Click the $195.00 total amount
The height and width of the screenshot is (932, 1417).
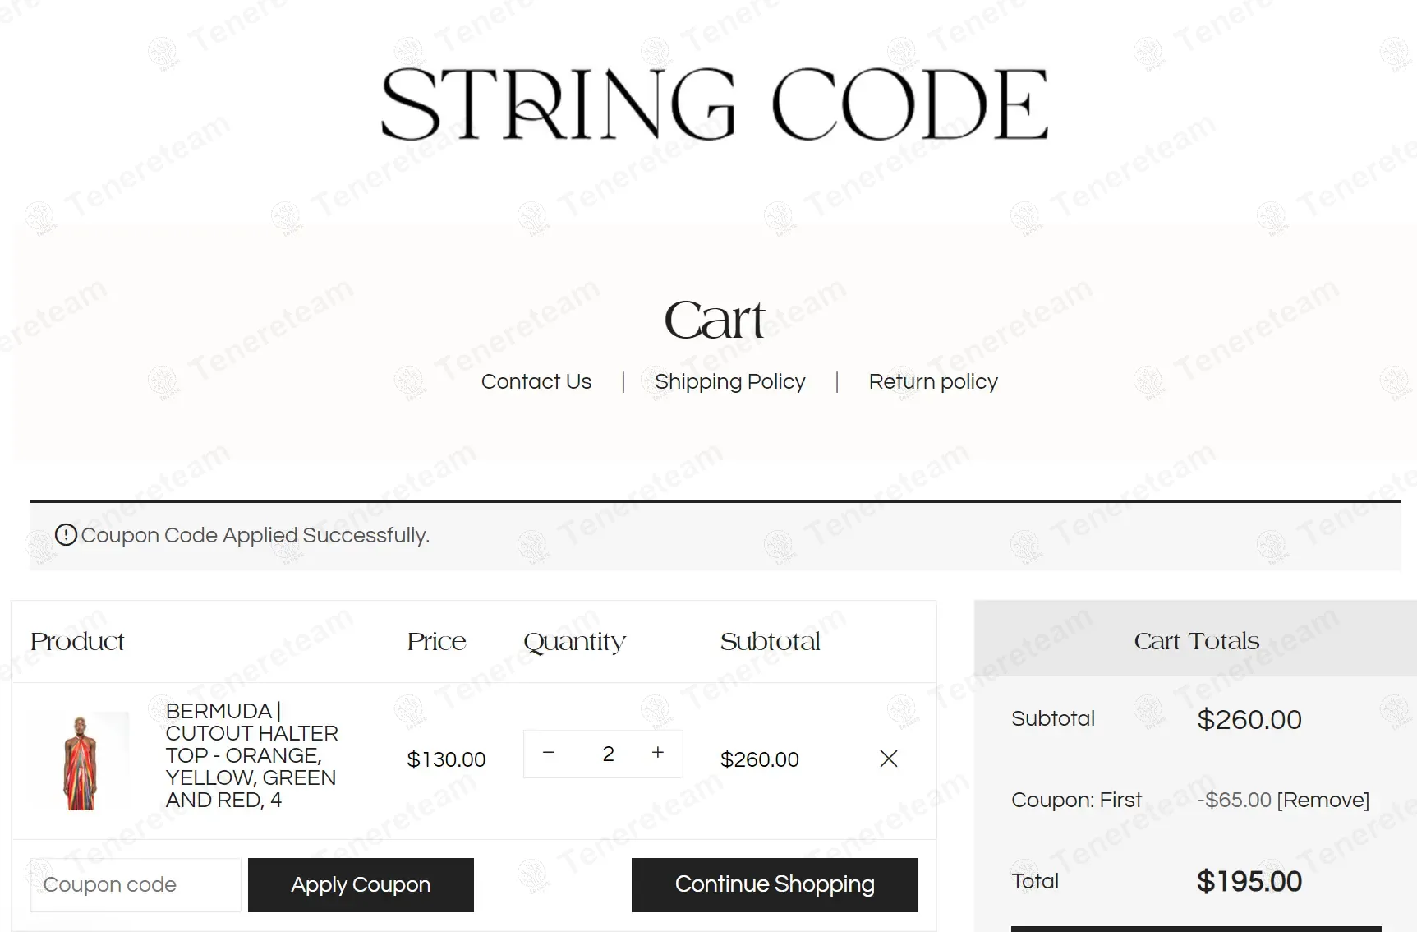pyautogui.click(x=1249, y=881)
